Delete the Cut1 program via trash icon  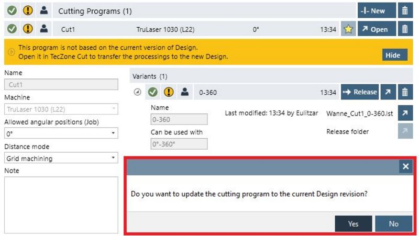[x=404, y=29]
